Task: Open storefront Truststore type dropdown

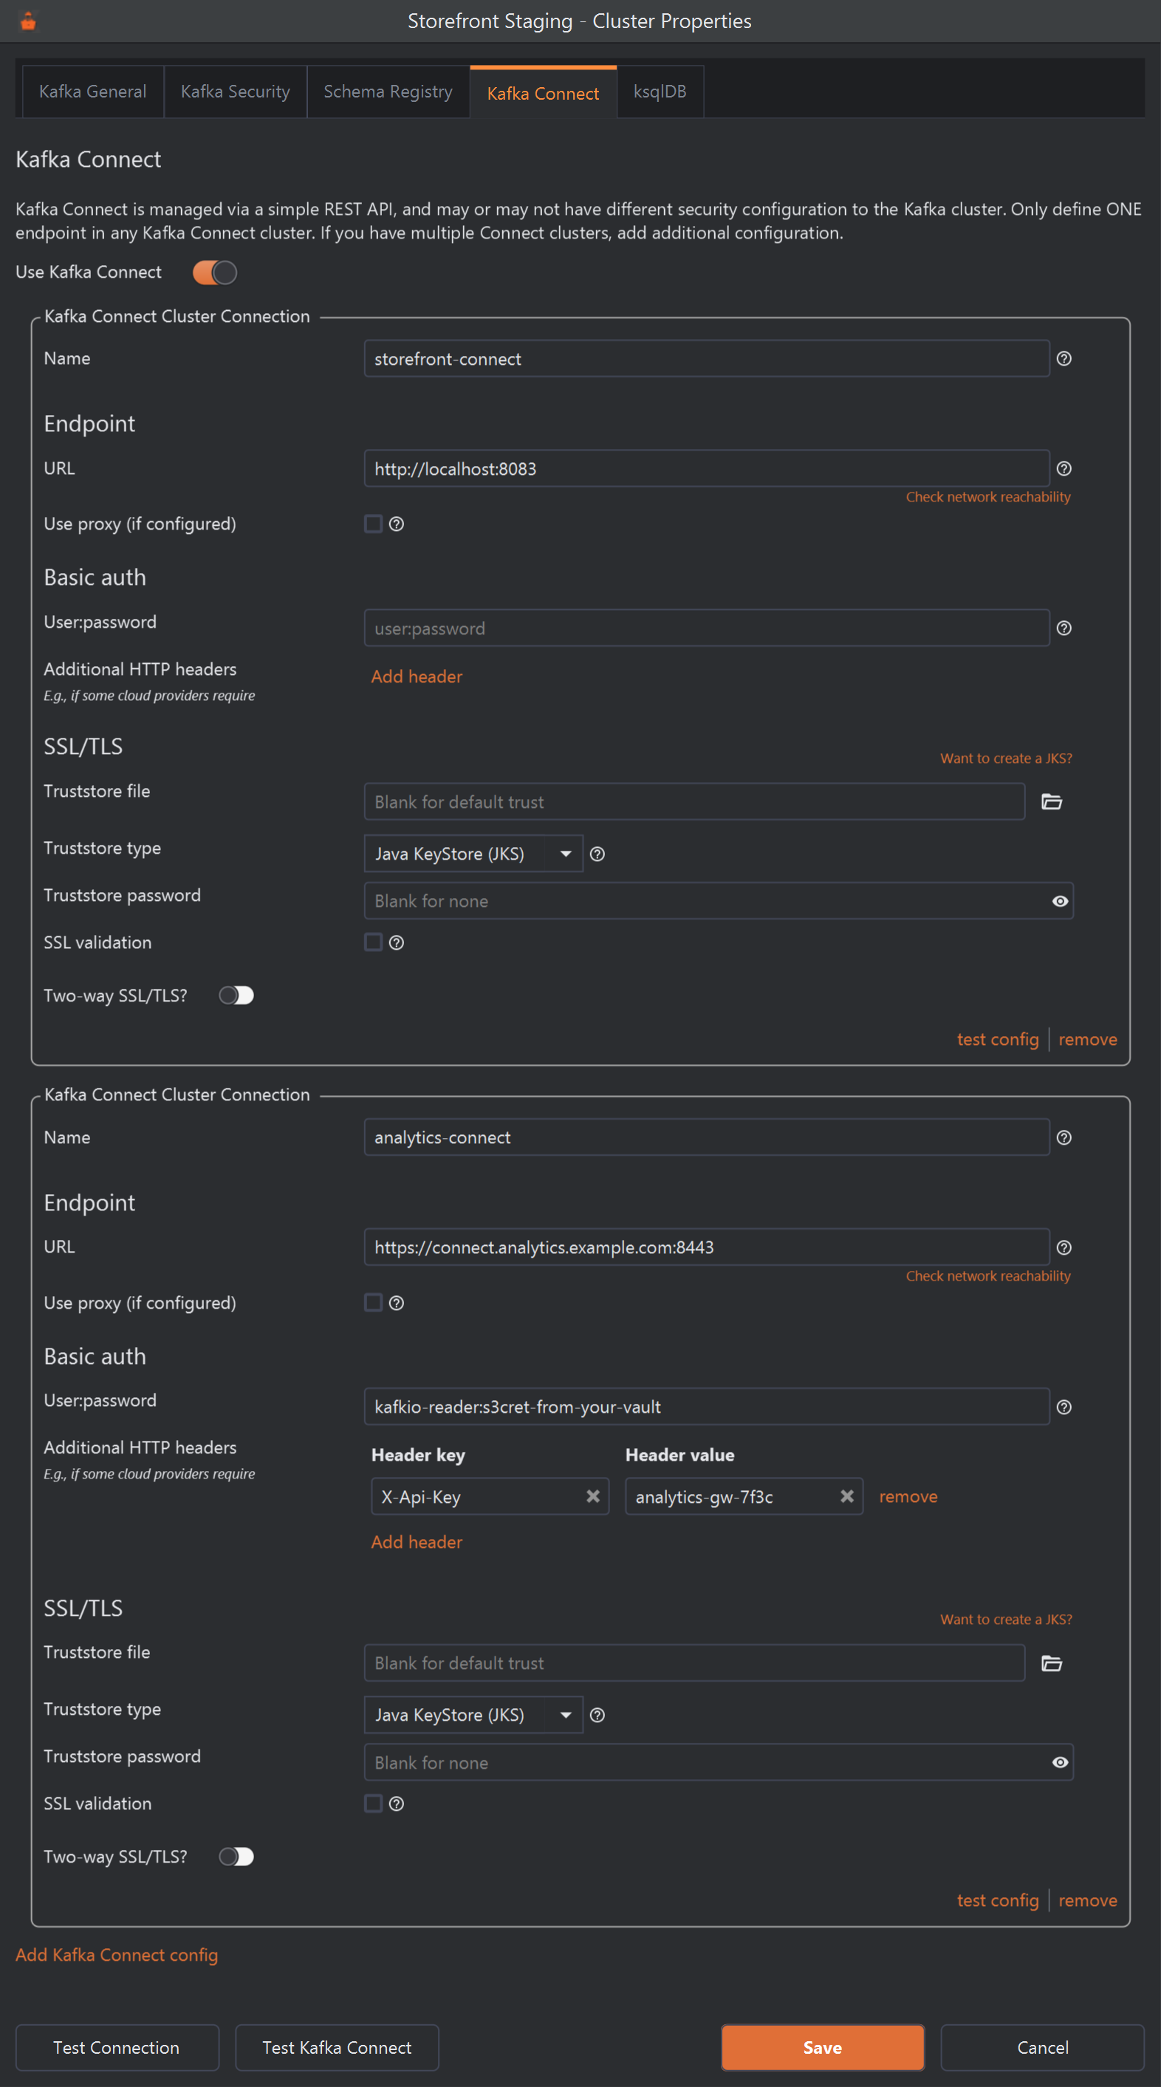Action: click(x=473, y=853)
